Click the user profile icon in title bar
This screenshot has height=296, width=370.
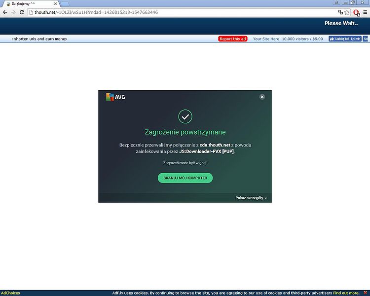336,2
